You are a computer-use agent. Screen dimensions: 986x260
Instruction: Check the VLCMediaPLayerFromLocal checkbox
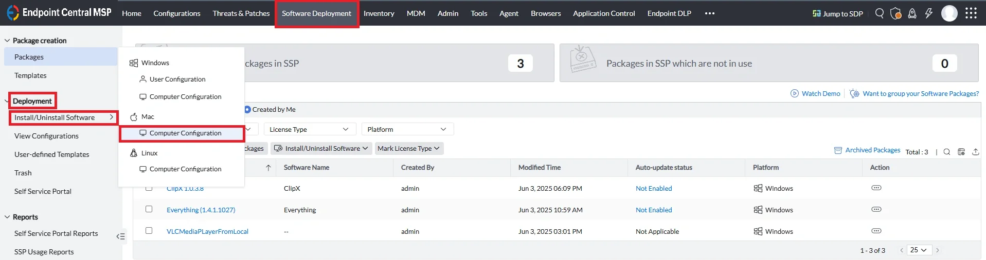coord(149,230)
